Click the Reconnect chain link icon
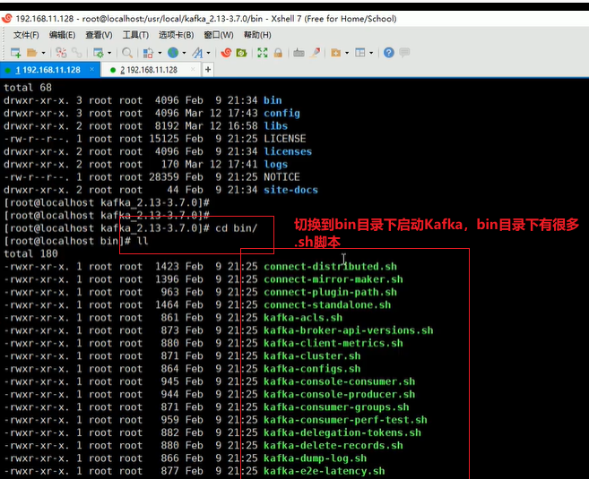The width and height of the screenshot is (589, 479). pyautogui.click(x=76, y=53)
